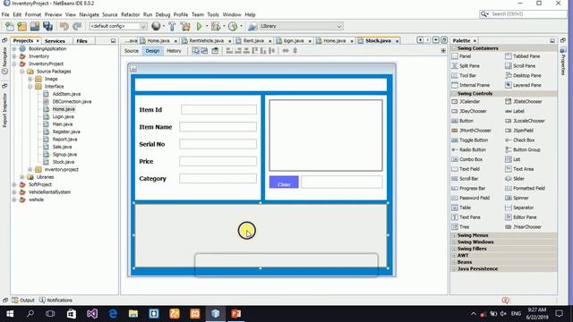Screen dimensions: 573x322
Task: Run the project with green arrow
Action: coord(199,26)
